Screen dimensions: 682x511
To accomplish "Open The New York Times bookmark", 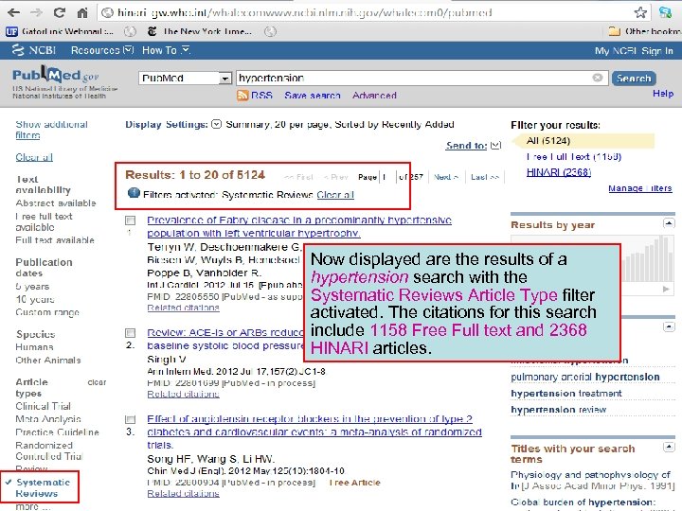I will (x=200, y=31).
